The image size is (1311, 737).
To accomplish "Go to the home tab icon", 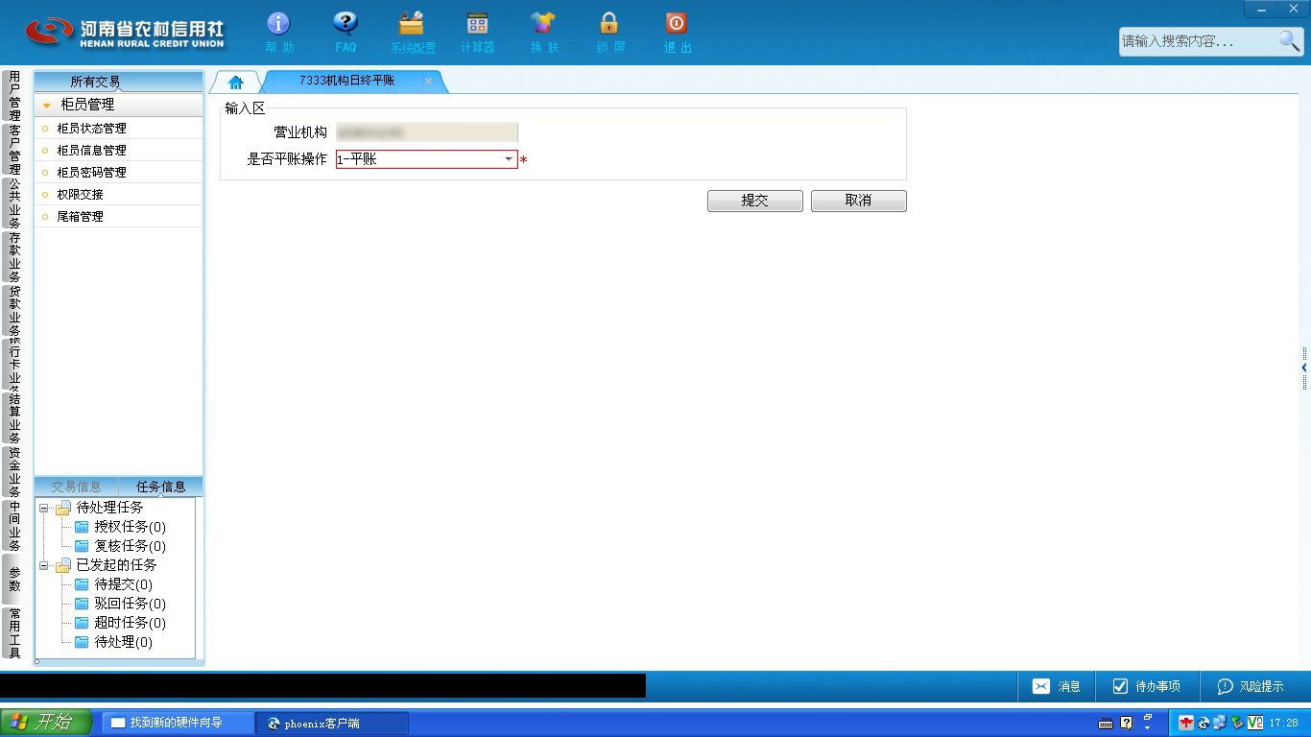I will [x=236, y=83].
